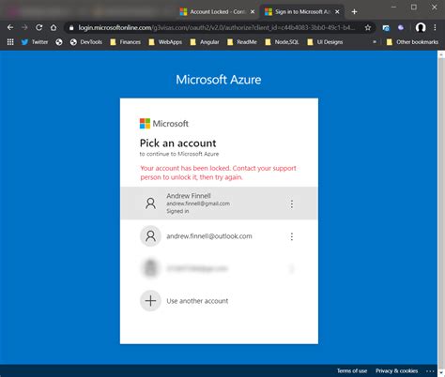Bookmark this page with star icon
The width and height of the screenshot is (445, 377).
click(368, 28)
